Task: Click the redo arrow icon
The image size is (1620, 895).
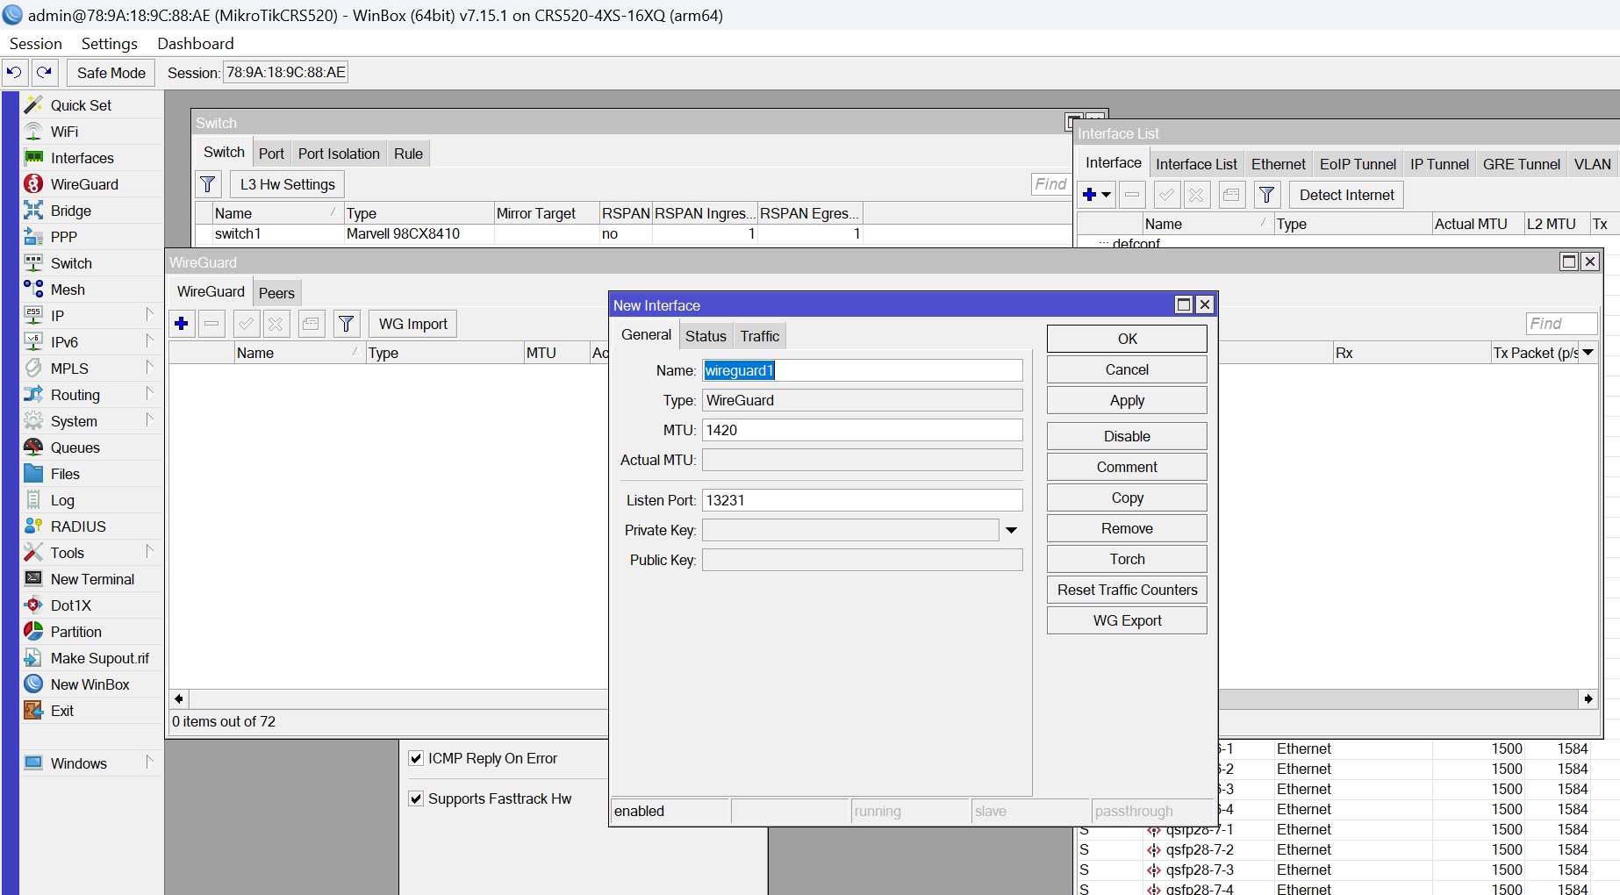Action: pyautogui.click(x=44, y=73)
